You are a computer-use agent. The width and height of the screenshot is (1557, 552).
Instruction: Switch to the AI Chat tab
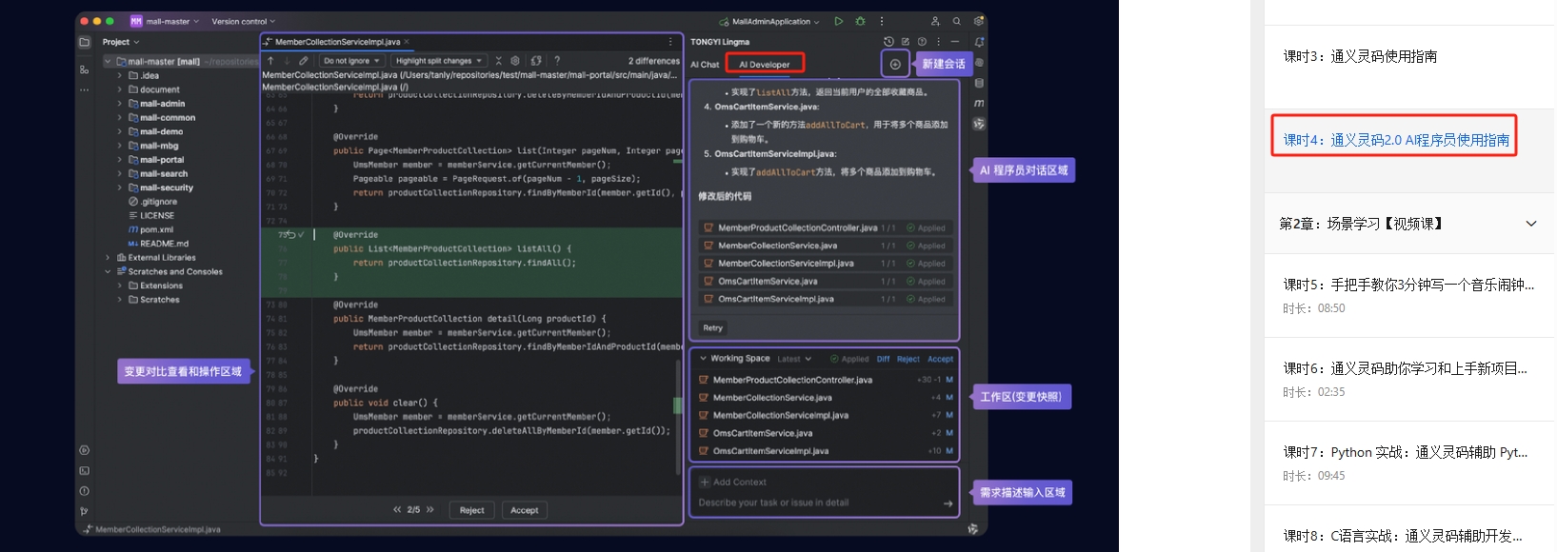705,65
